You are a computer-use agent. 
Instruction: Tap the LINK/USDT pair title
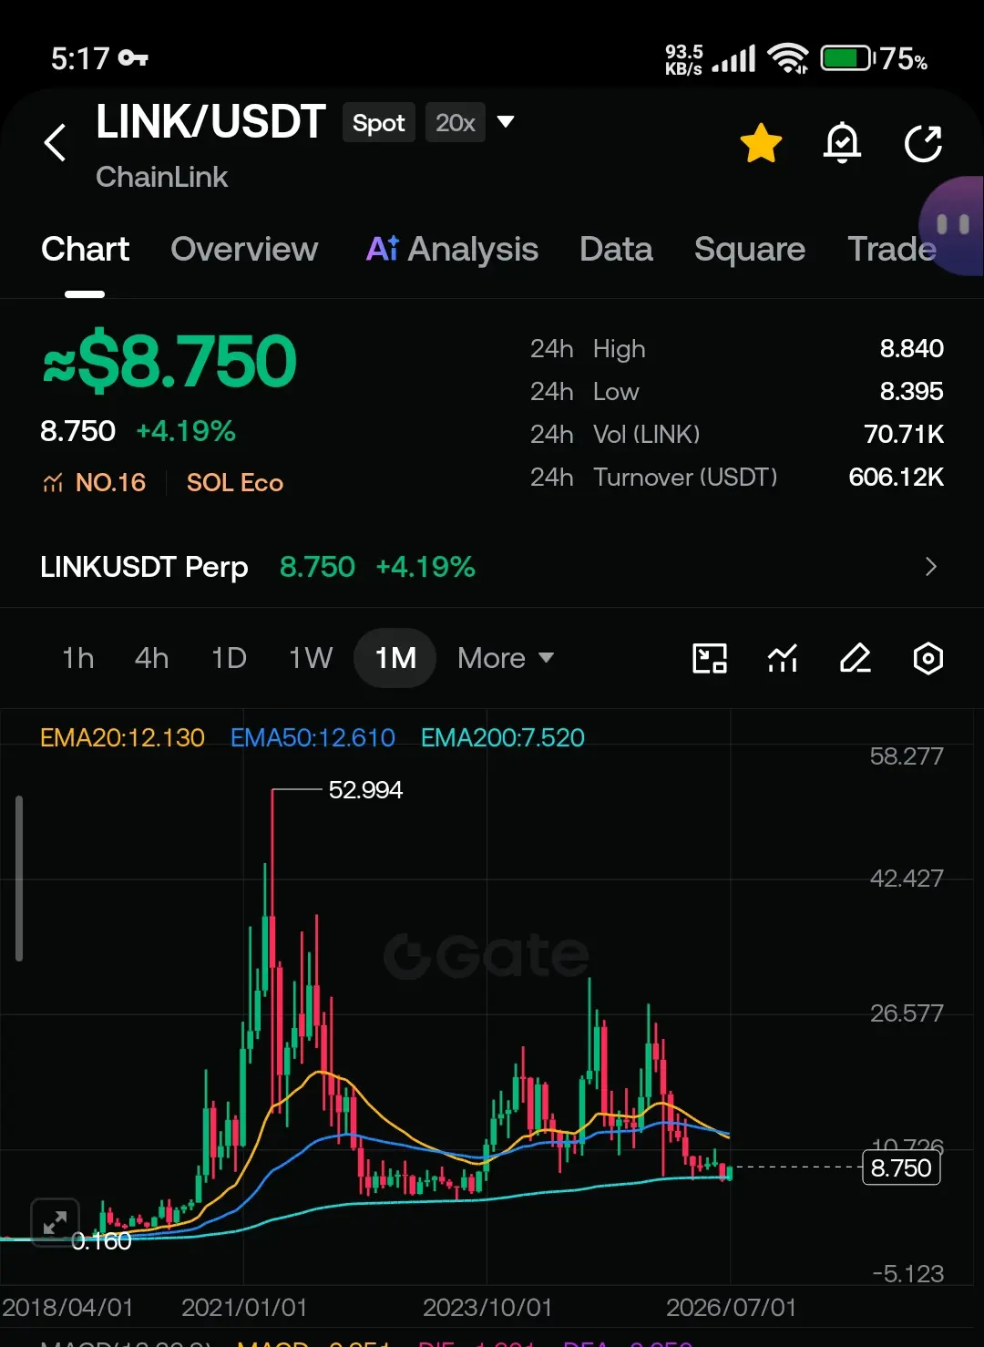pos(210,122)
